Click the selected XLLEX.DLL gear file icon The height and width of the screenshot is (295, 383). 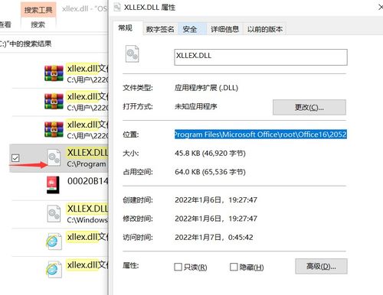tap(54, 158)
